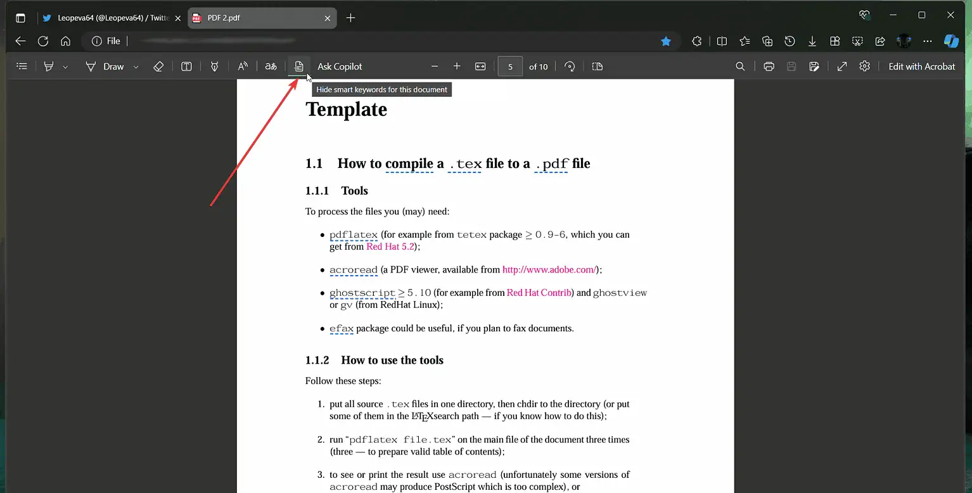Start a search within the PDF
This screenshot has width=972, height=493.
(740, 66)
